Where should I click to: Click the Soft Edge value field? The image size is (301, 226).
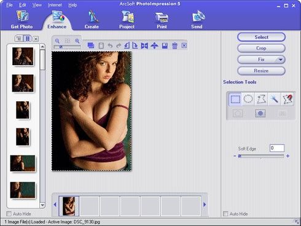tap(277, 148)
